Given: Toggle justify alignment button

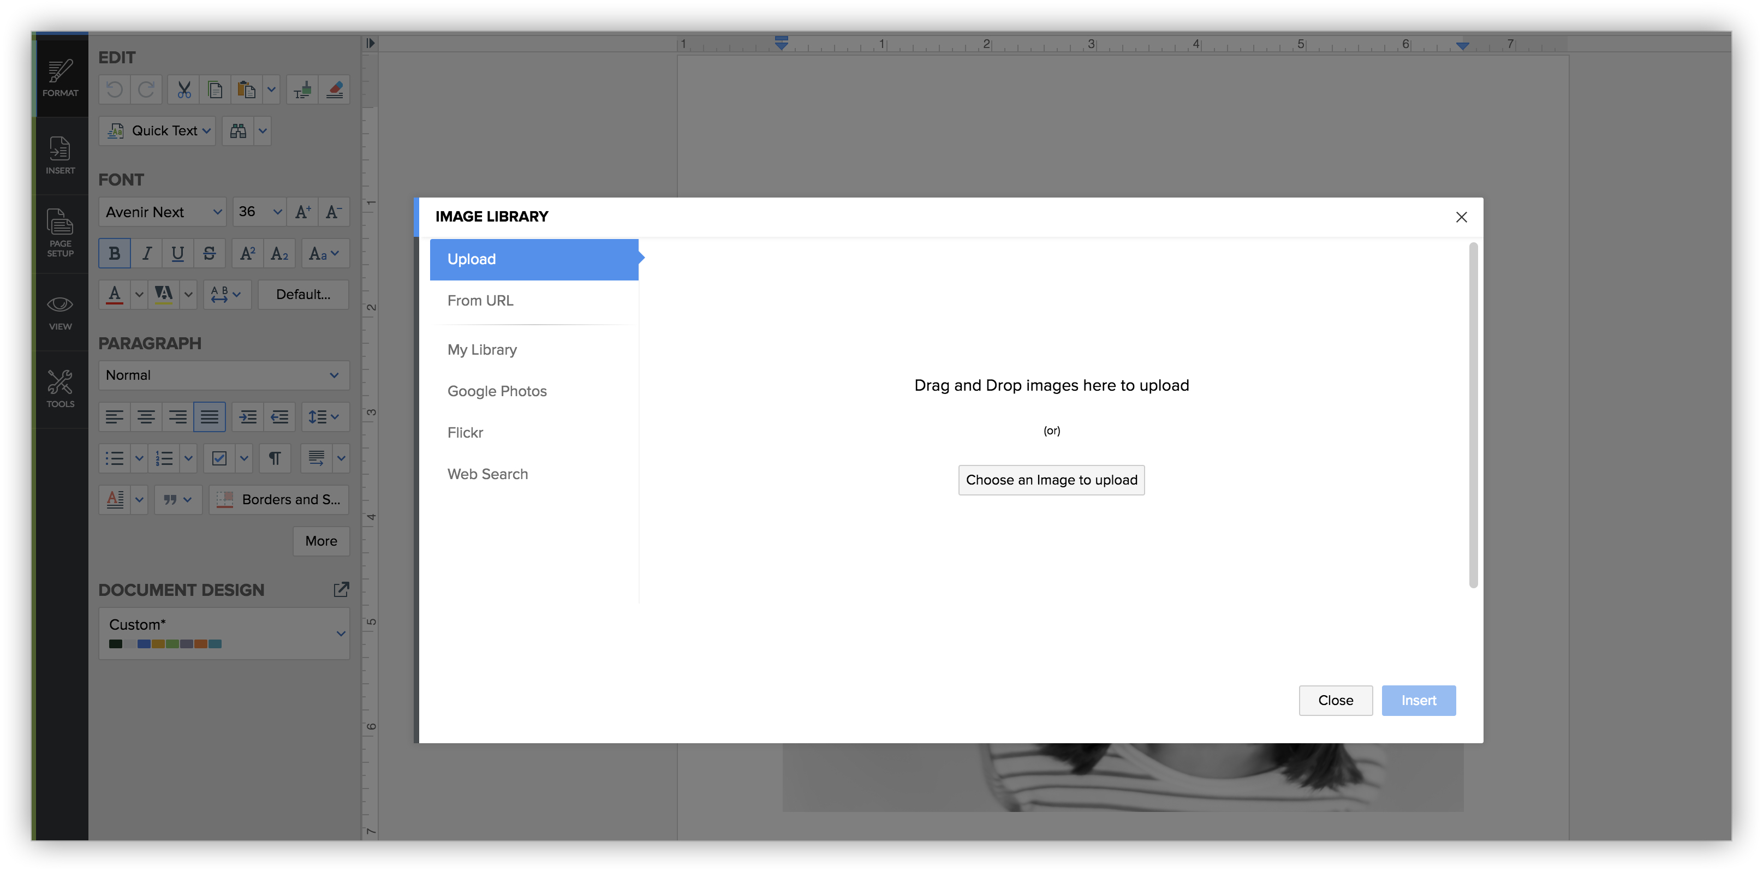Looking at the screenshot, I should [x=210, y=417].
